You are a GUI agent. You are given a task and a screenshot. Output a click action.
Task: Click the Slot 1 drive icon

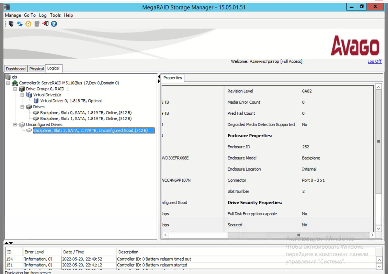[36, 119]
